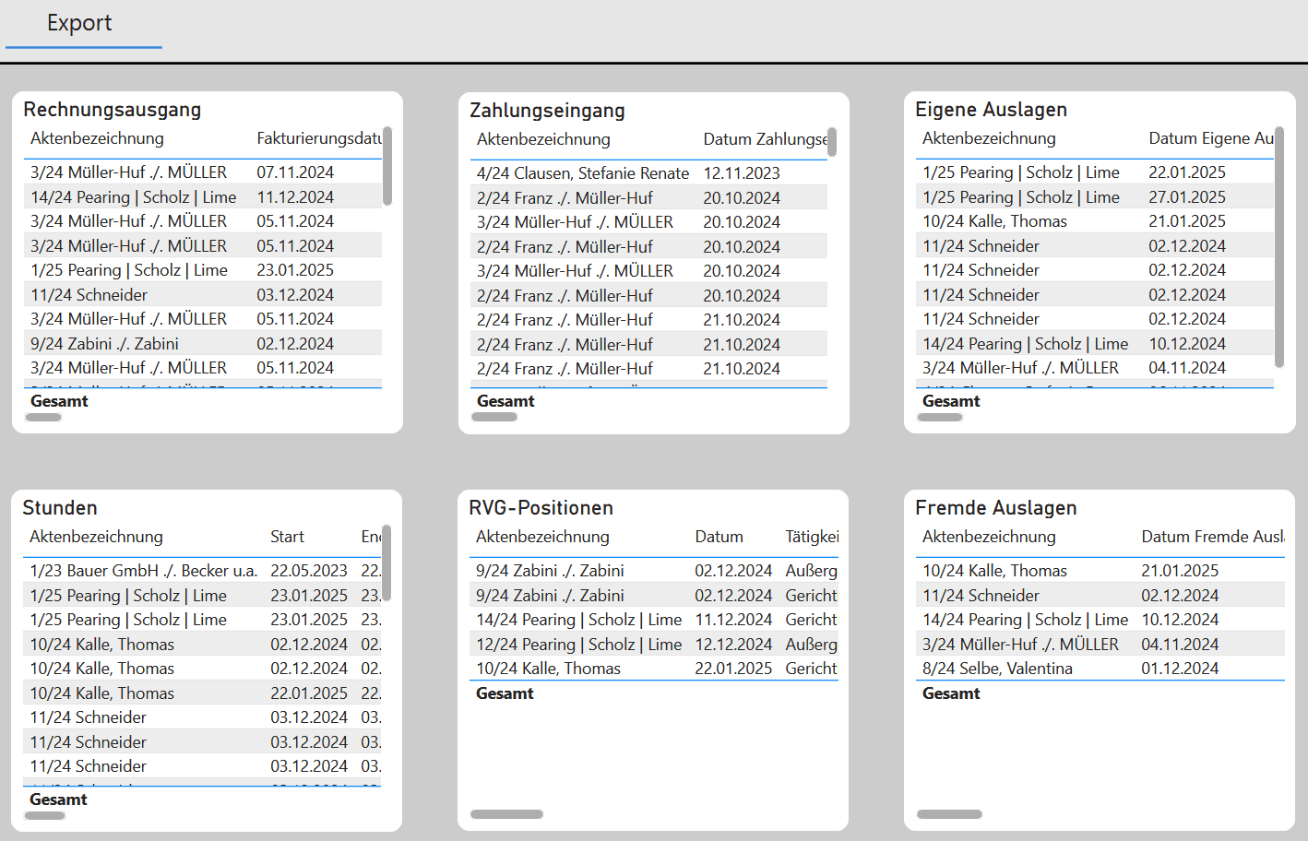The image size is (1308, 841).
Task: Click the Zahlungseingang panel title
Action: click(547, 111)
